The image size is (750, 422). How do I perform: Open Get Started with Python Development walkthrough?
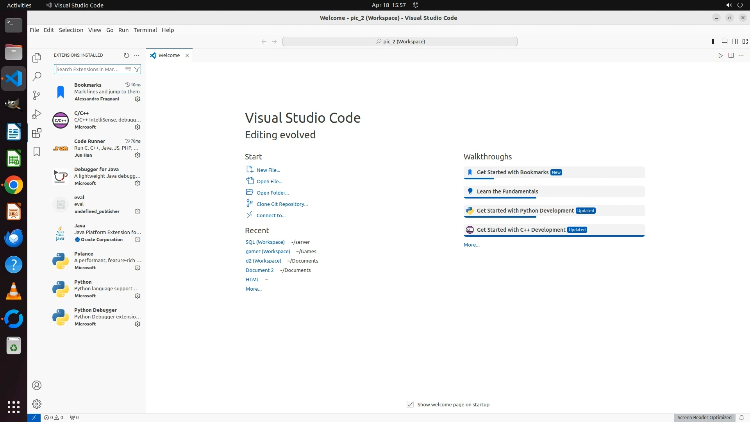pyautogui.click(x=525, y=211)
